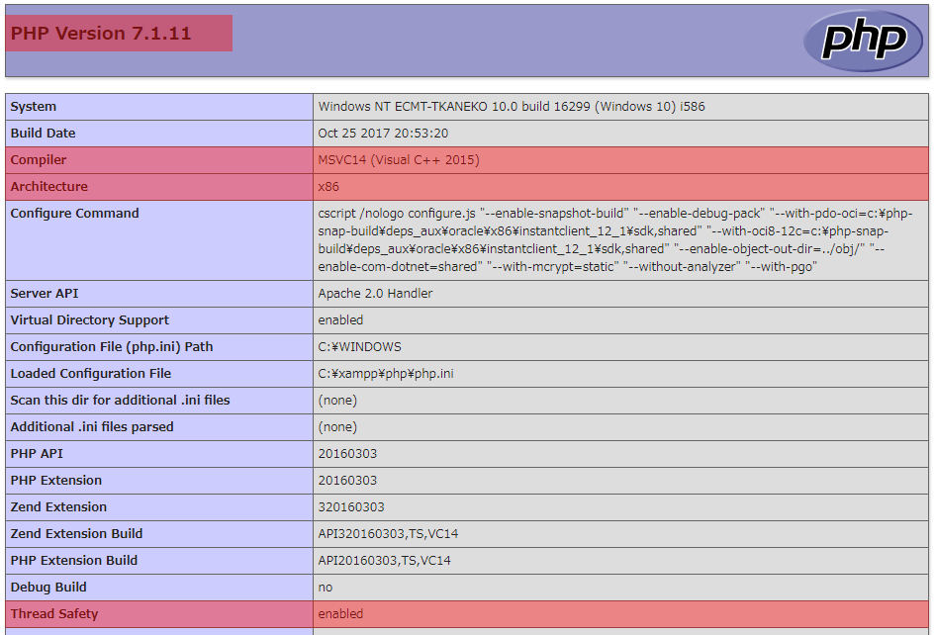Select the 320160303 Zend Extension value
Viewport: 936px width, 635px height.
[x=351, y=507]
